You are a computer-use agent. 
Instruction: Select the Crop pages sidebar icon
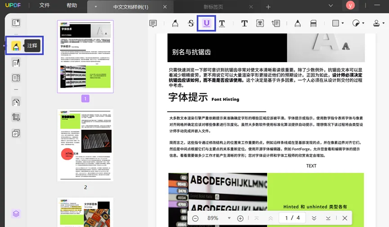click(16, 117)
